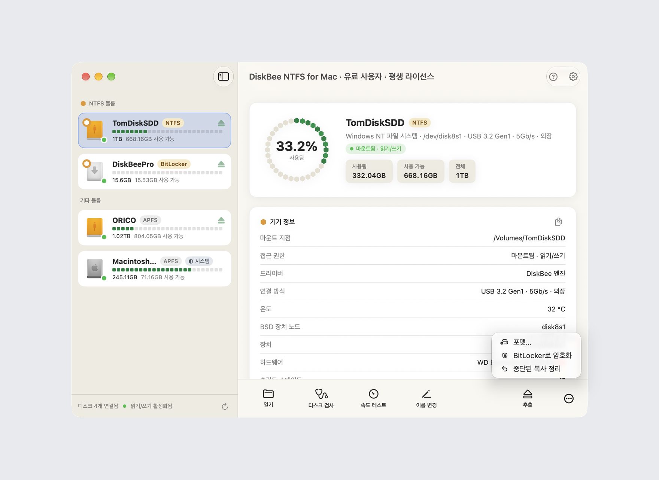This screenshot has width=659, height=480.
Task: Open the settings gear icon
Action: (573, 77)
